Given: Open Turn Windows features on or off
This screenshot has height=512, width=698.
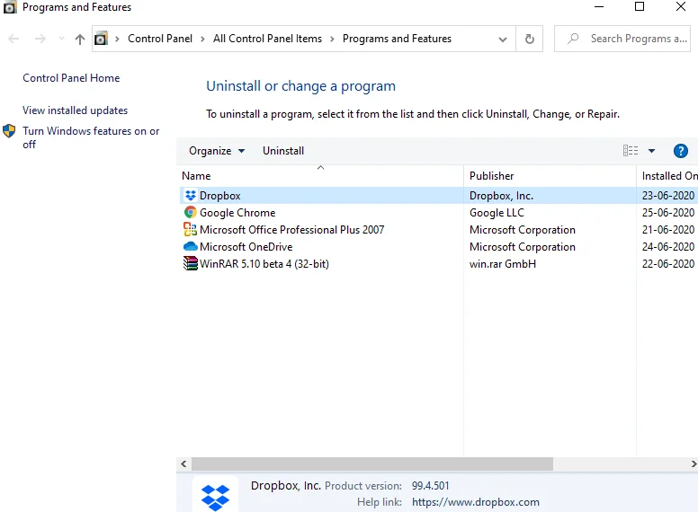Looking at the screenshot, I should click(91, 137).
